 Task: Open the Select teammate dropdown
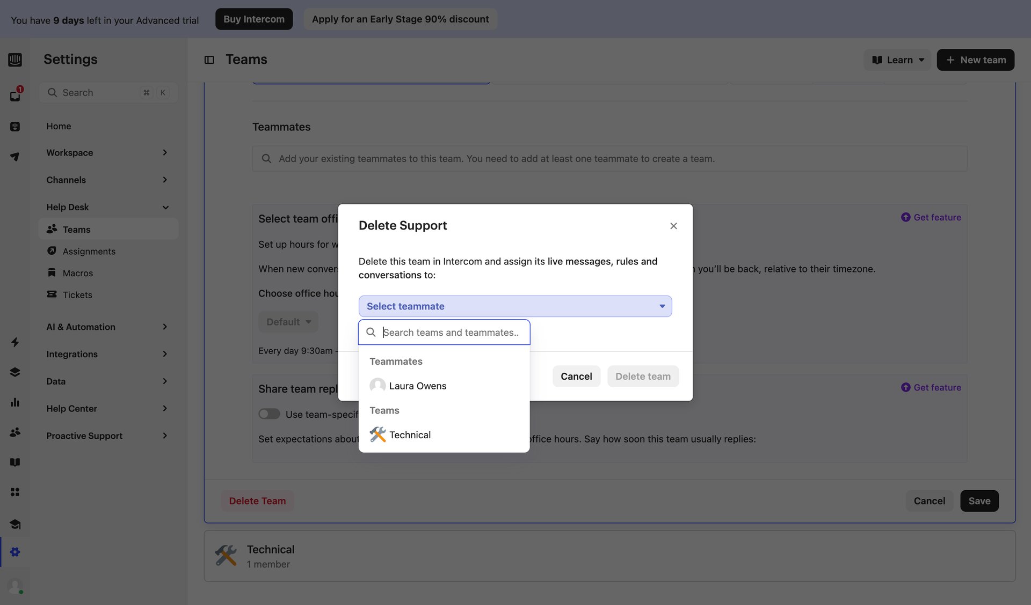pyautogui.click(x=514, y=306)
